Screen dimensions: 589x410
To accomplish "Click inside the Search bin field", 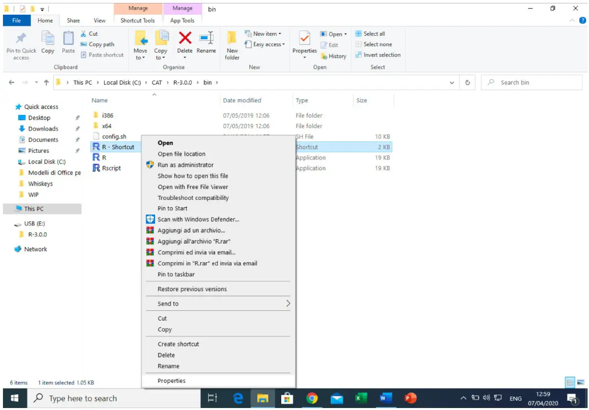I will tap(530, 82).
